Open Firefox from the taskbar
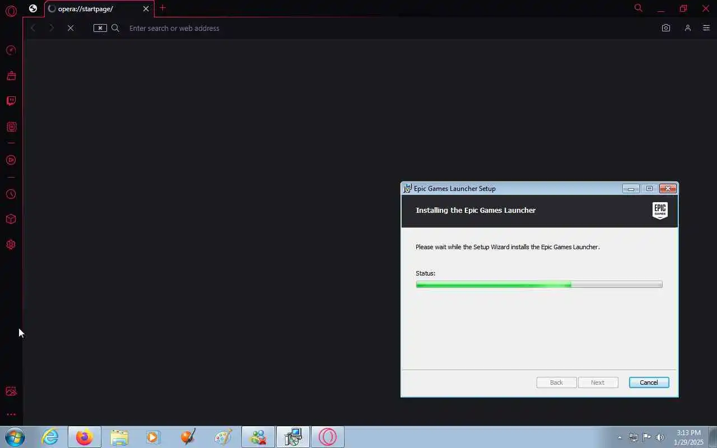This screenshot has height=448, width=717. tap(85, 437)
